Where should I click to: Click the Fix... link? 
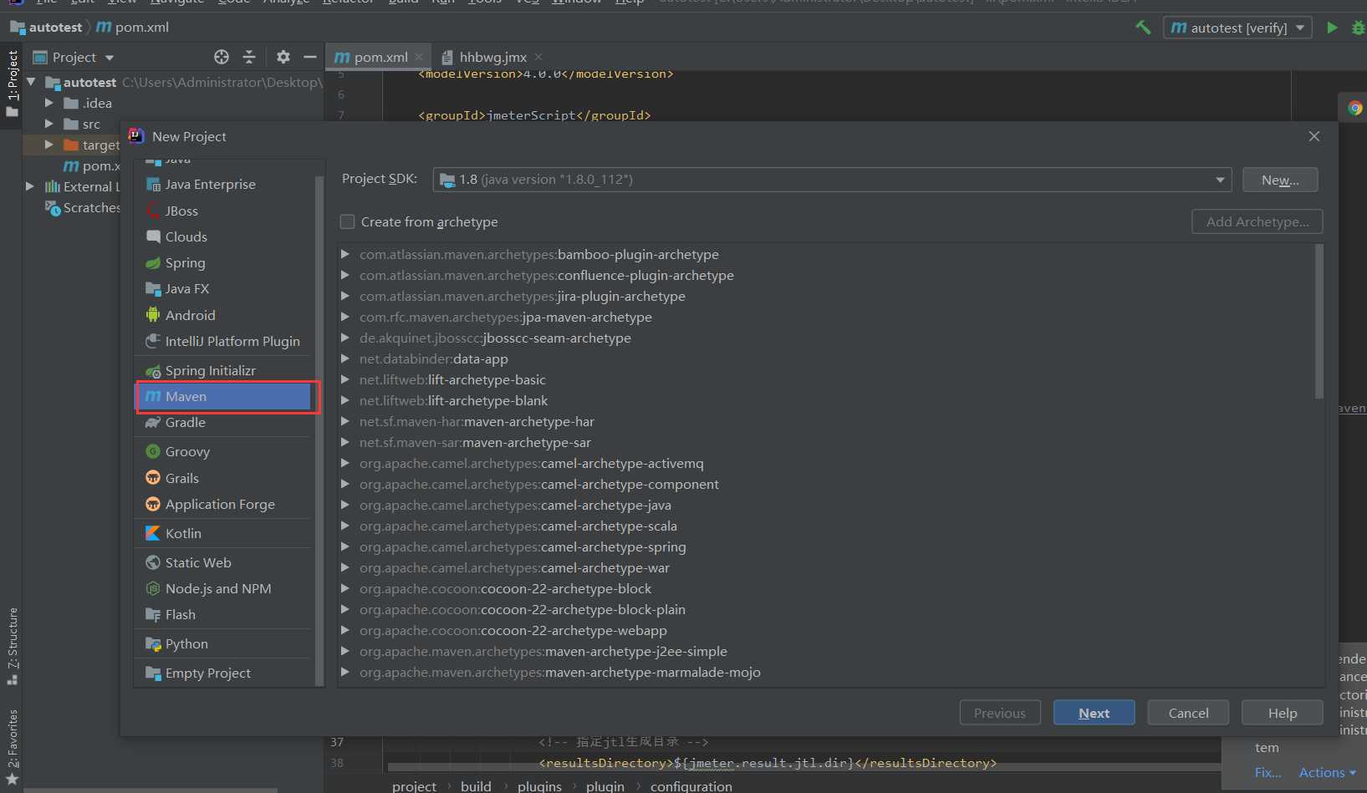coord(1268,773)
